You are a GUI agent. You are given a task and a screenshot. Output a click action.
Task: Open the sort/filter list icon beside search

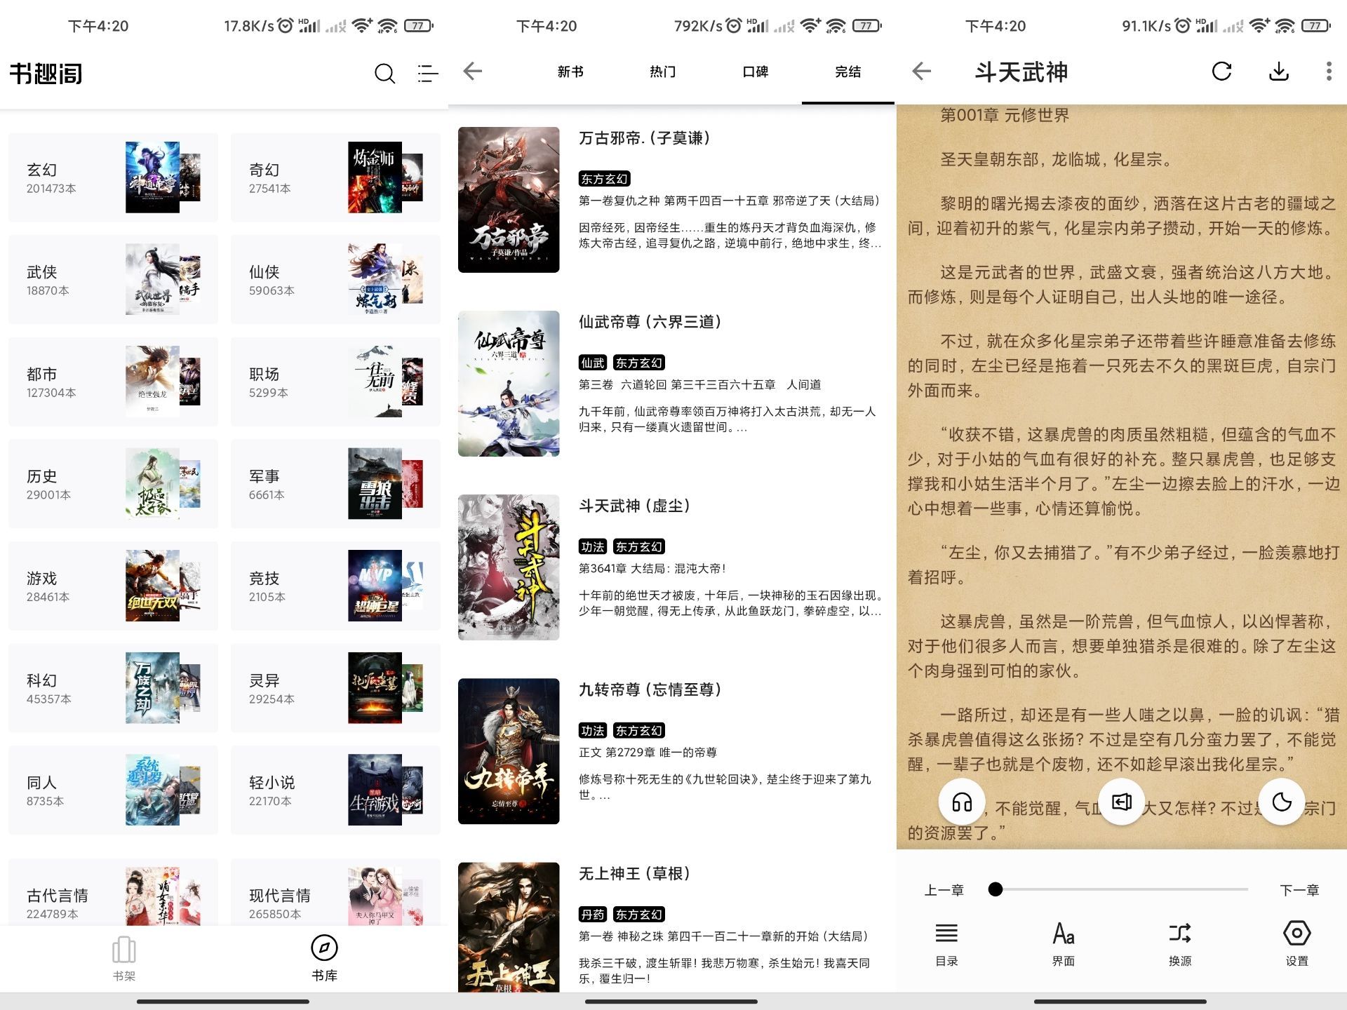coord(426,72)
